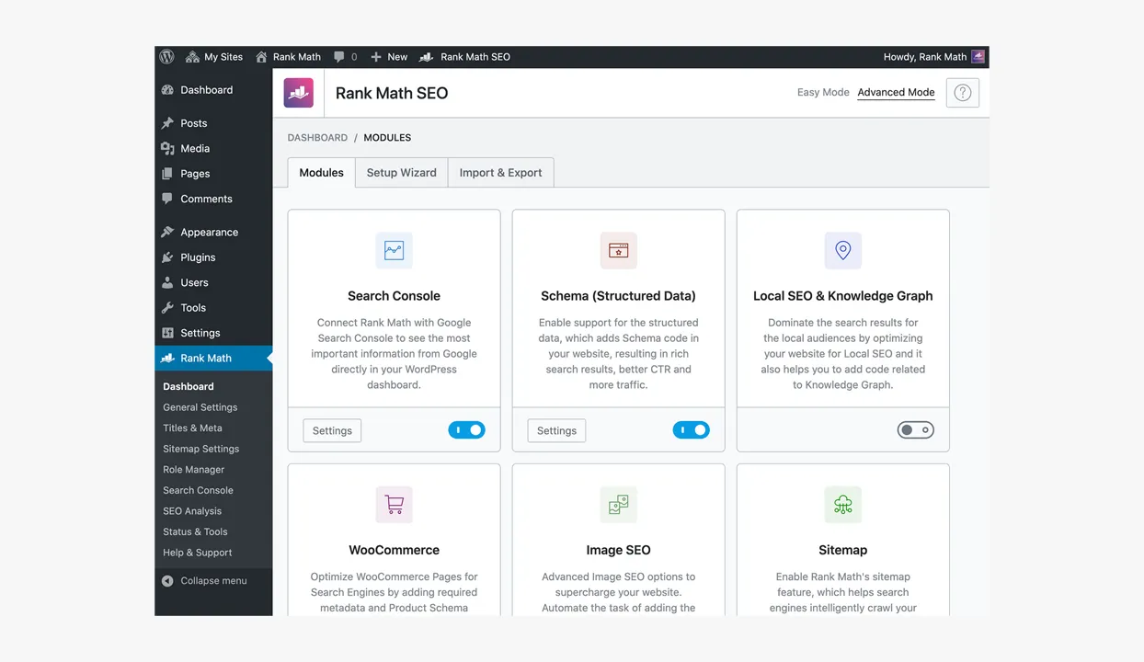The width and height of the screenshot is (1144, 662).
Task: Click the Sitemap card title
Action: point(843,551)
